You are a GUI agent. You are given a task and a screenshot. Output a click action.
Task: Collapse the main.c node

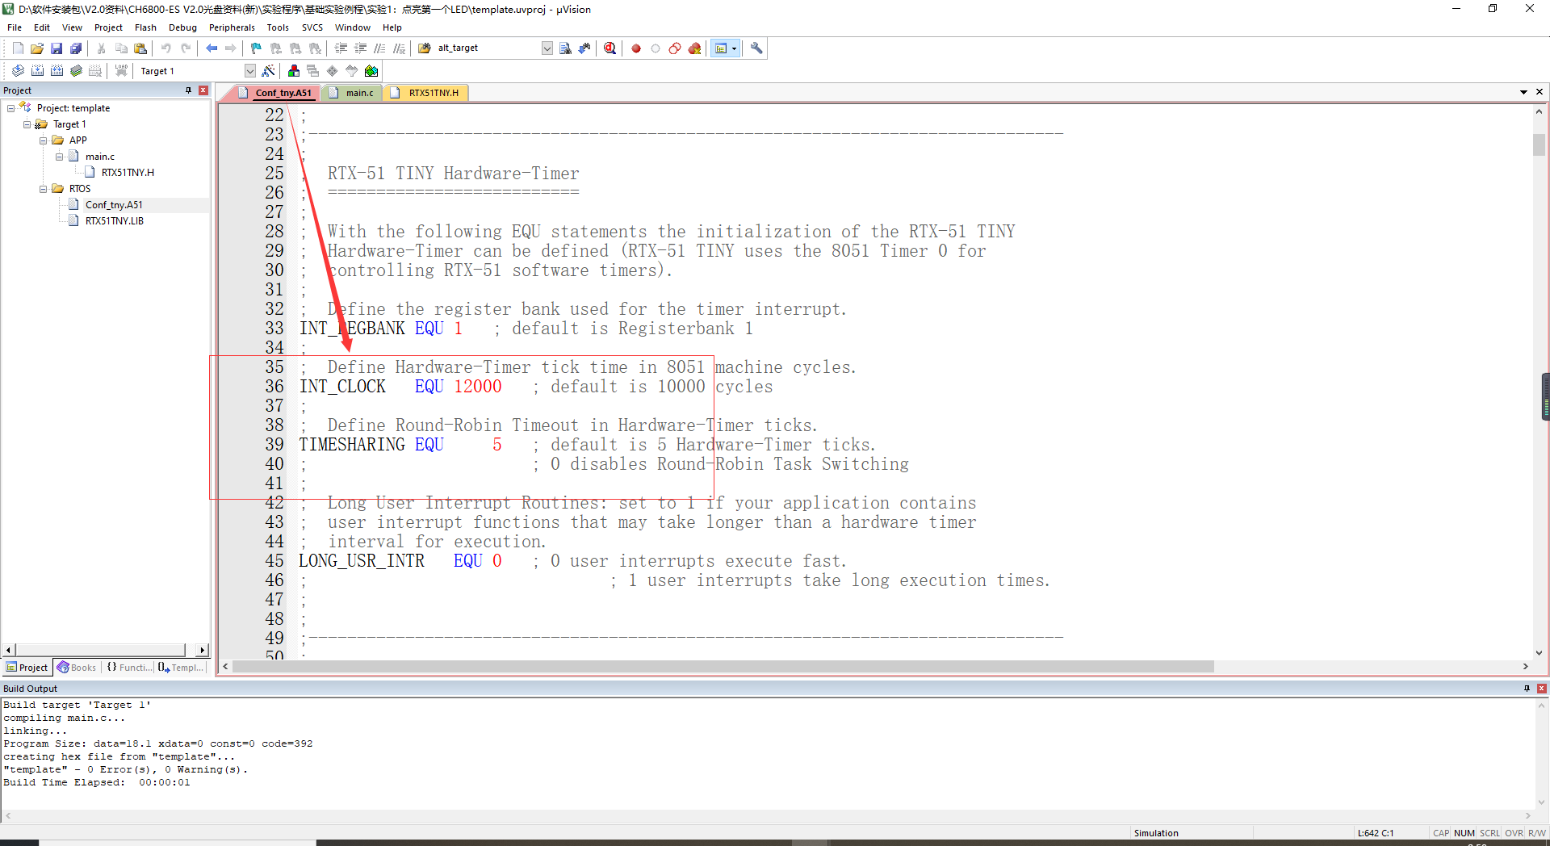point(60,157)
